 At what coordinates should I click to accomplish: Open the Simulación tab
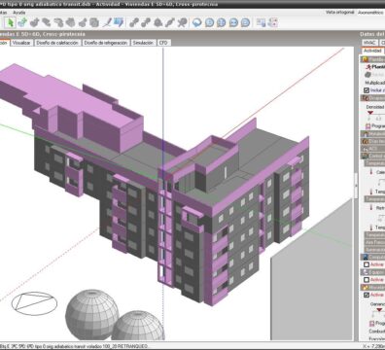[143, 43]
